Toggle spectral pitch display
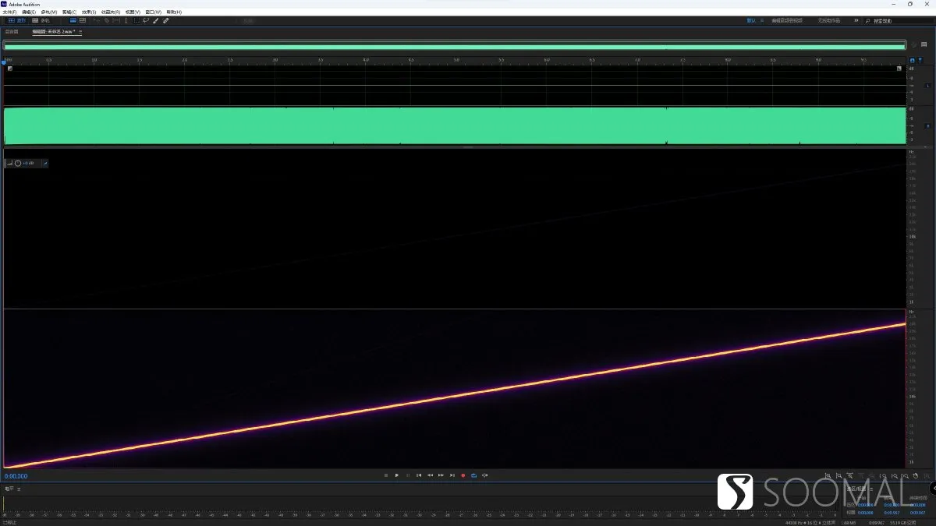The width and height of the screenshot is (936, 526). pos(83,20)
